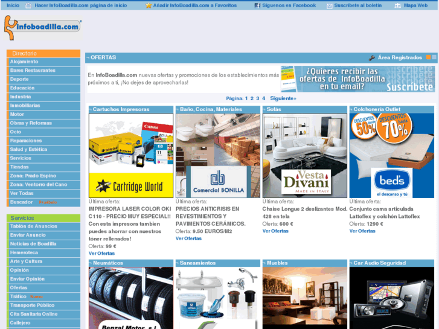439x329 pixels.
Task: Open the Opinión section
Action: point(43,270)
